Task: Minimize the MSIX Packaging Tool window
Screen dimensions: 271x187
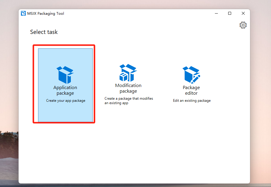Action: [x=216, y=13]
